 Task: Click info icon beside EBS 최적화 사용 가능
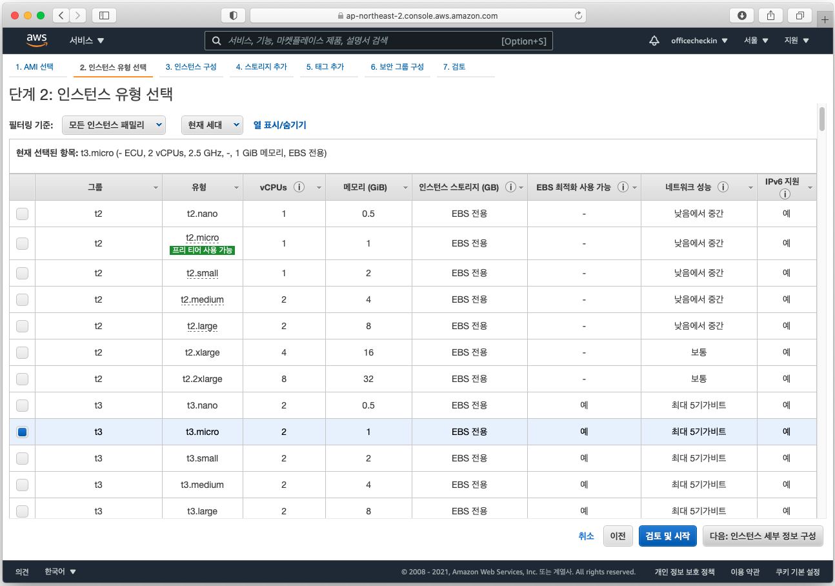click(x=623, y=187)
